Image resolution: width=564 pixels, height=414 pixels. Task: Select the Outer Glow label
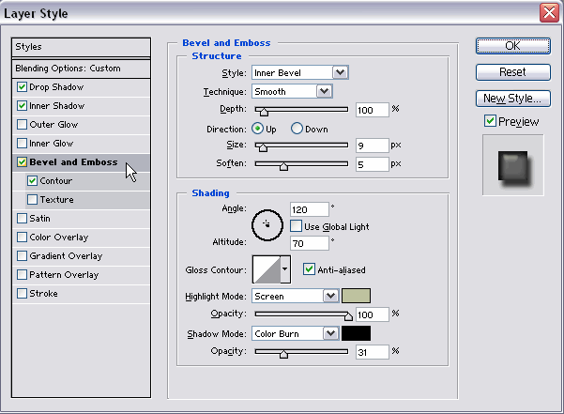pyautogui.click(x=53, y=125)
